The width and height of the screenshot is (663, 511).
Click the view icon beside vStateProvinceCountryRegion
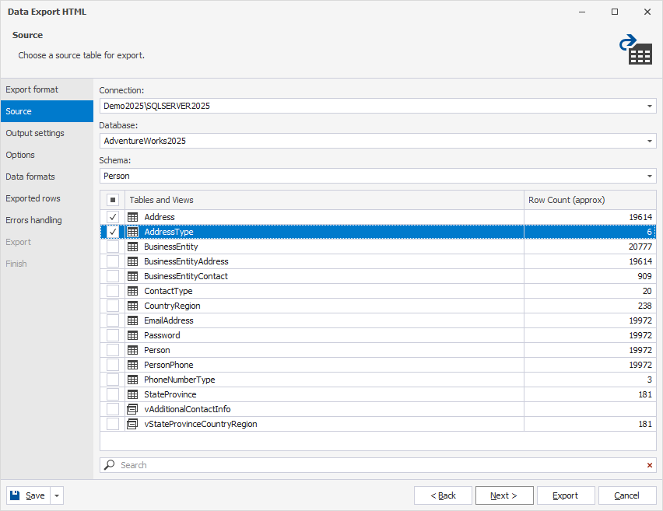click(133, 425)
